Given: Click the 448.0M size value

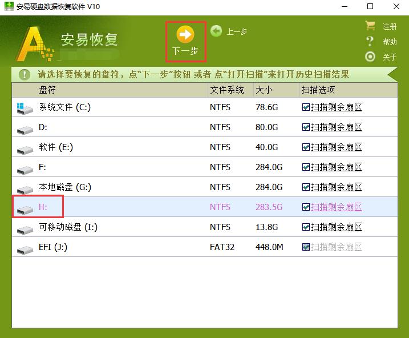Looking at the screenshot, I should 269,247.
